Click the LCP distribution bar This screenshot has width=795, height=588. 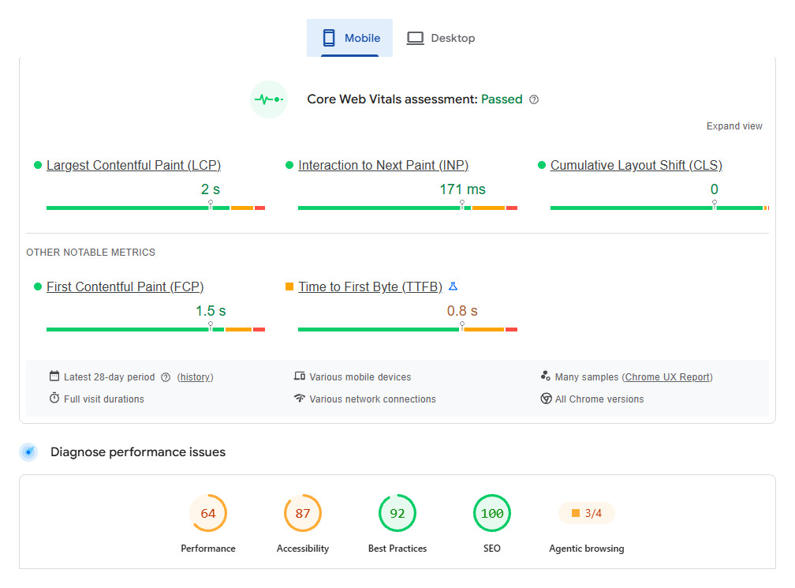(x=155, y=208)
